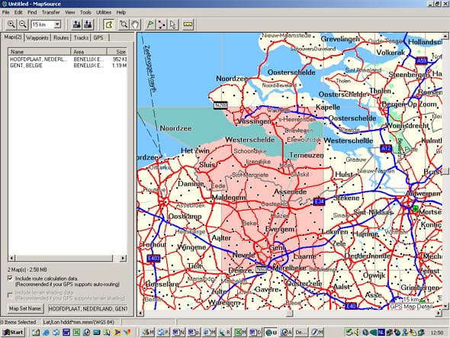
Task: Open the Find menu
Action: (x=32, y=12)
